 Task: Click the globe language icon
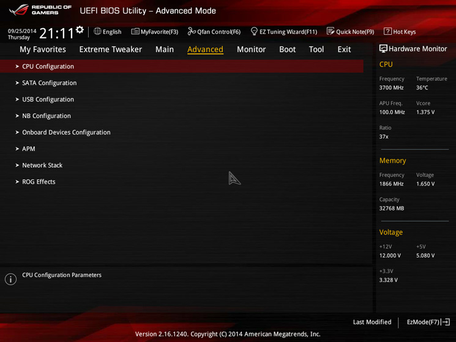click(97, 31)
